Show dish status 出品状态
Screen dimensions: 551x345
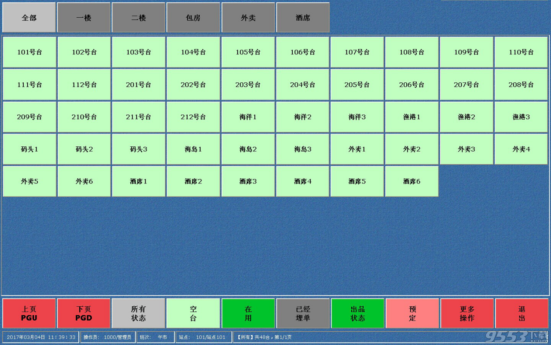[x=358, y=314]
